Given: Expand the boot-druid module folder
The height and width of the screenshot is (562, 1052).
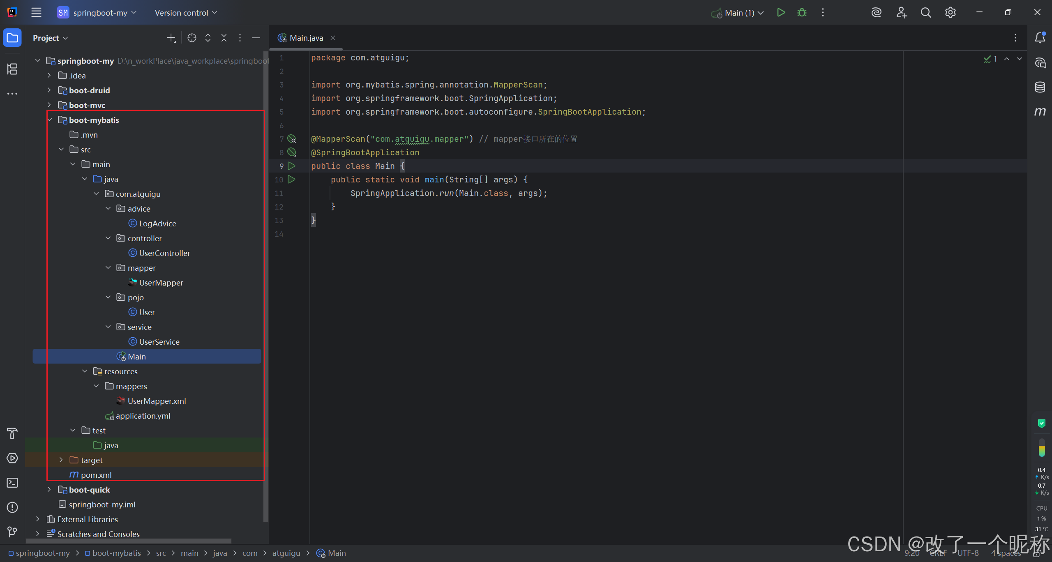Looking at the screenshot, I should pos(49,90).
